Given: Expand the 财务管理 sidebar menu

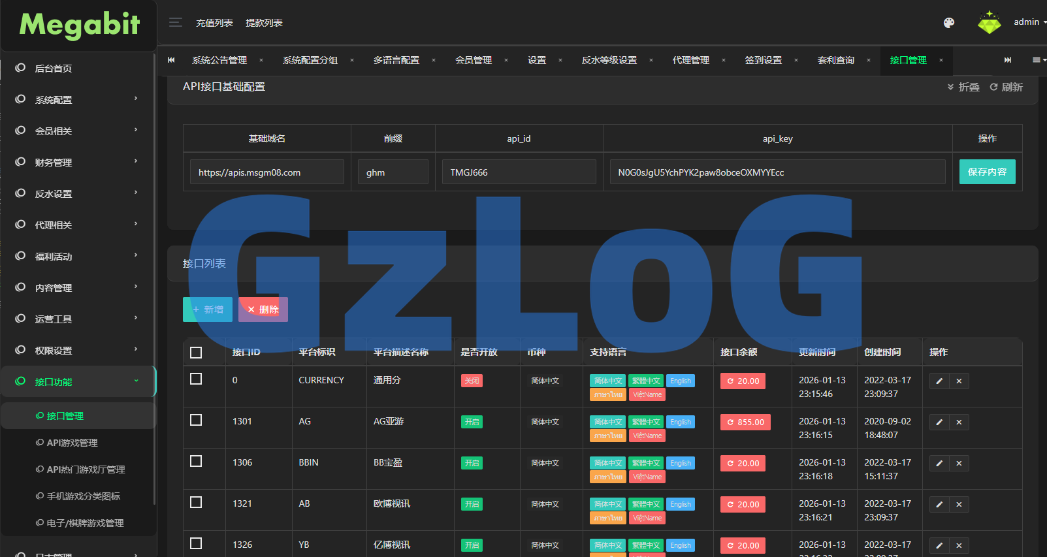Looking at the screenshot, I should (x=78, y=163).
